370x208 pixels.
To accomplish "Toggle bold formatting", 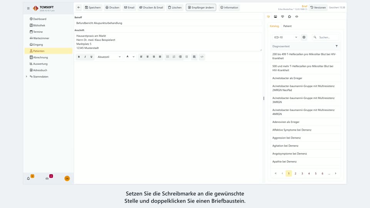I will pyautogui.click(x=79, y=57).
